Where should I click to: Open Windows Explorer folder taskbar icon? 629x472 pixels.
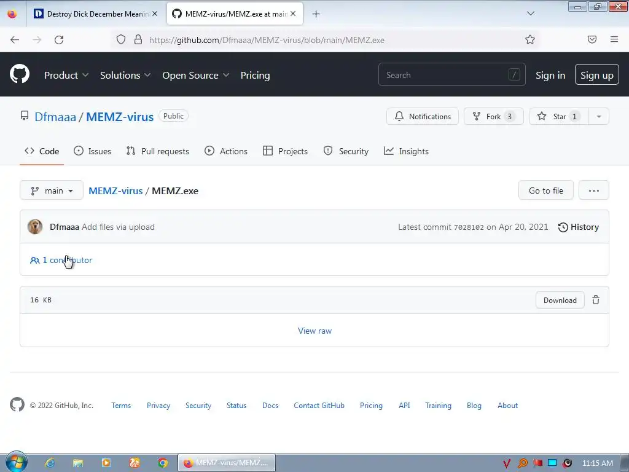[x=78, y=463]
